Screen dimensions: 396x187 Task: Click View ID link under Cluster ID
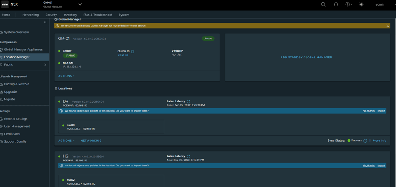point(122,55)
